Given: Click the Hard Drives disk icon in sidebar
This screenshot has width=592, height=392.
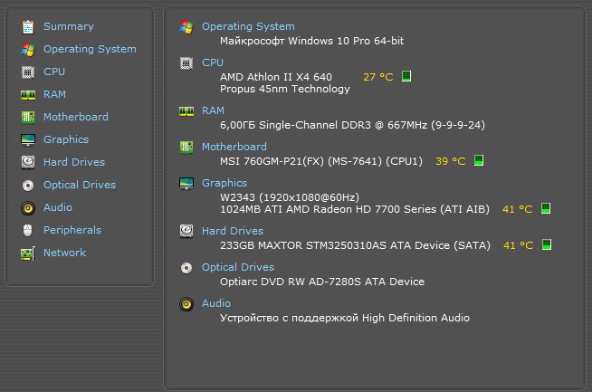Looking at the screenshot, I should [x=28, y=163].
